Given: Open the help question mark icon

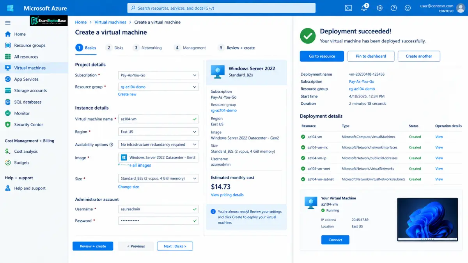Looking at the screenshot, I should click(x=394, y=8).
